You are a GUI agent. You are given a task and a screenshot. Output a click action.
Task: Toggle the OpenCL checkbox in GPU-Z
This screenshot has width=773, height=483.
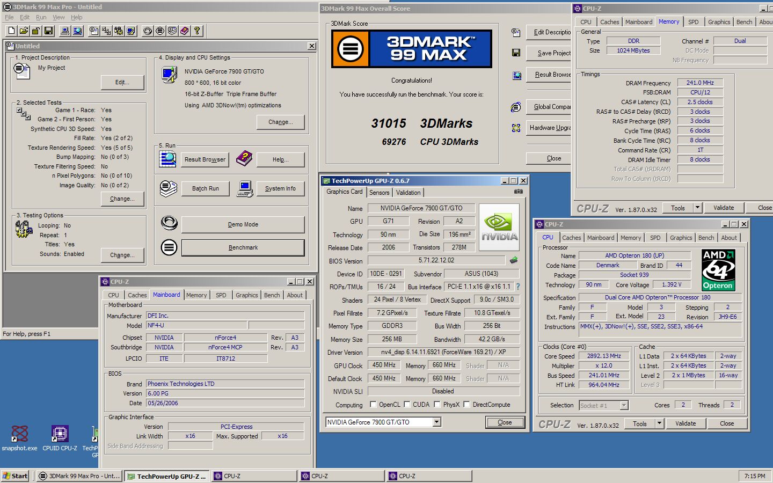click(373, 405)
